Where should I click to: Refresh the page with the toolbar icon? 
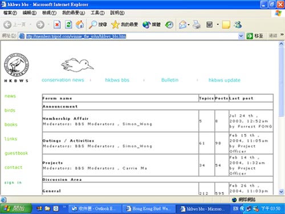[x=68, y=25]
